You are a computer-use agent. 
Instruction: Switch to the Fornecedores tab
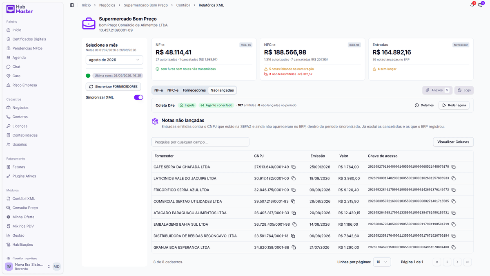pyautogui.click(x=194, y=90)
